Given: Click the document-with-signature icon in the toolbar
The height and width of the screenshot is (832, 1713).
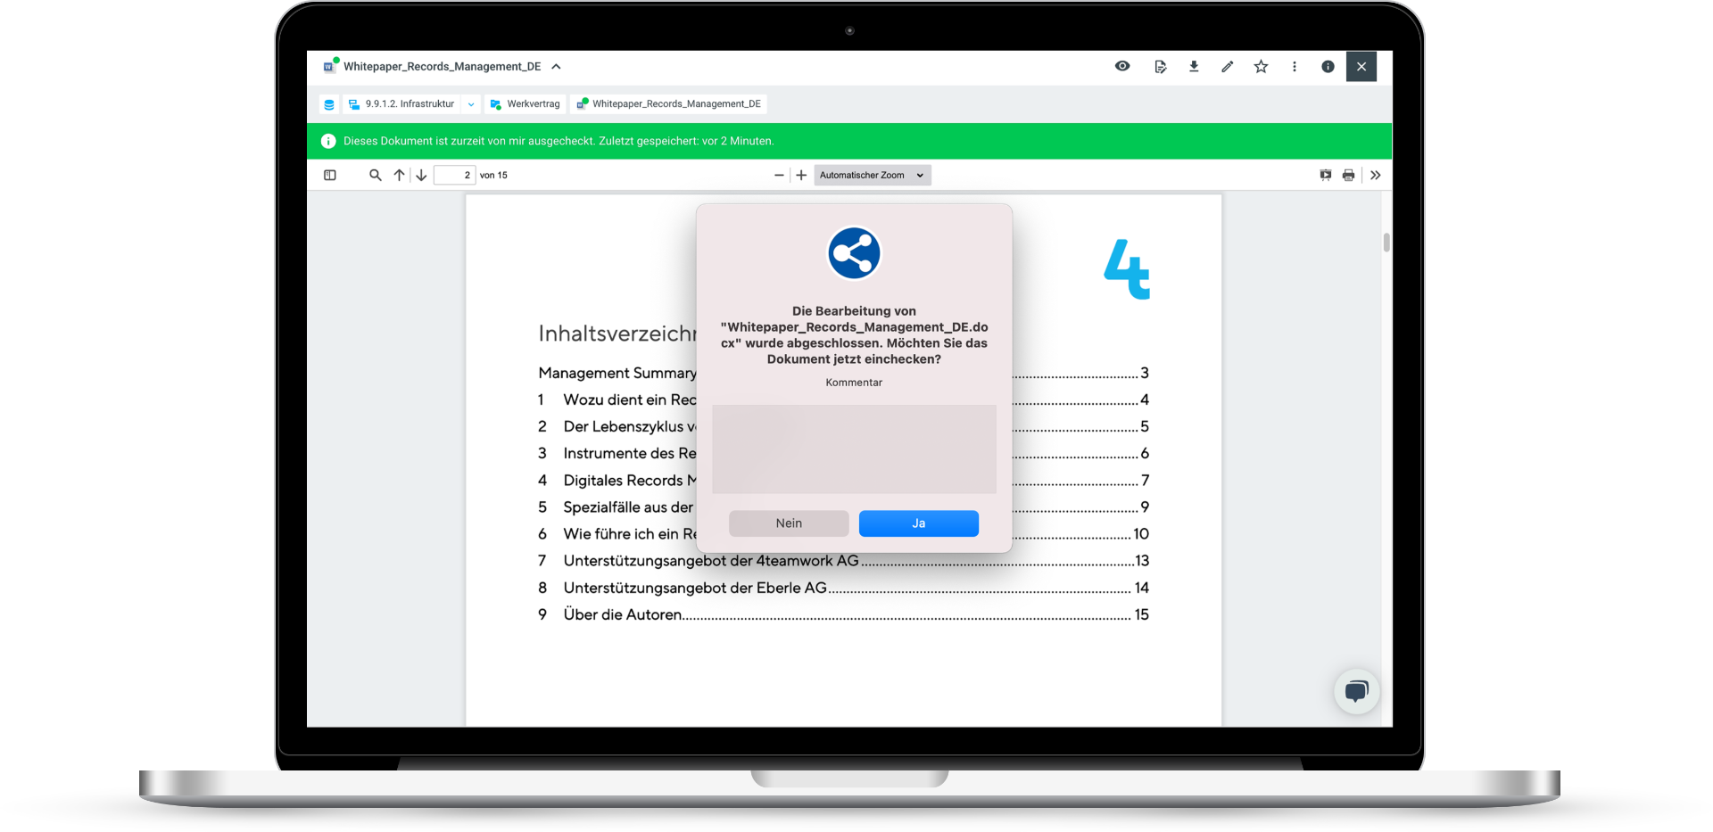Looking at the screenshot, I should (1160, 66).
